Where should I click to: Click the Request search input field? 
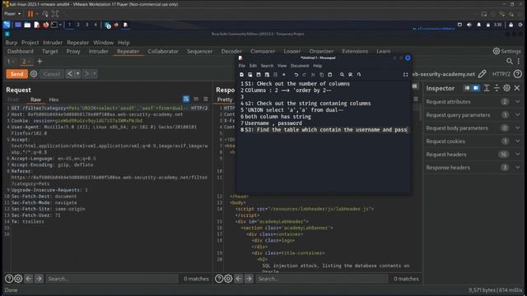pos(112,279)
